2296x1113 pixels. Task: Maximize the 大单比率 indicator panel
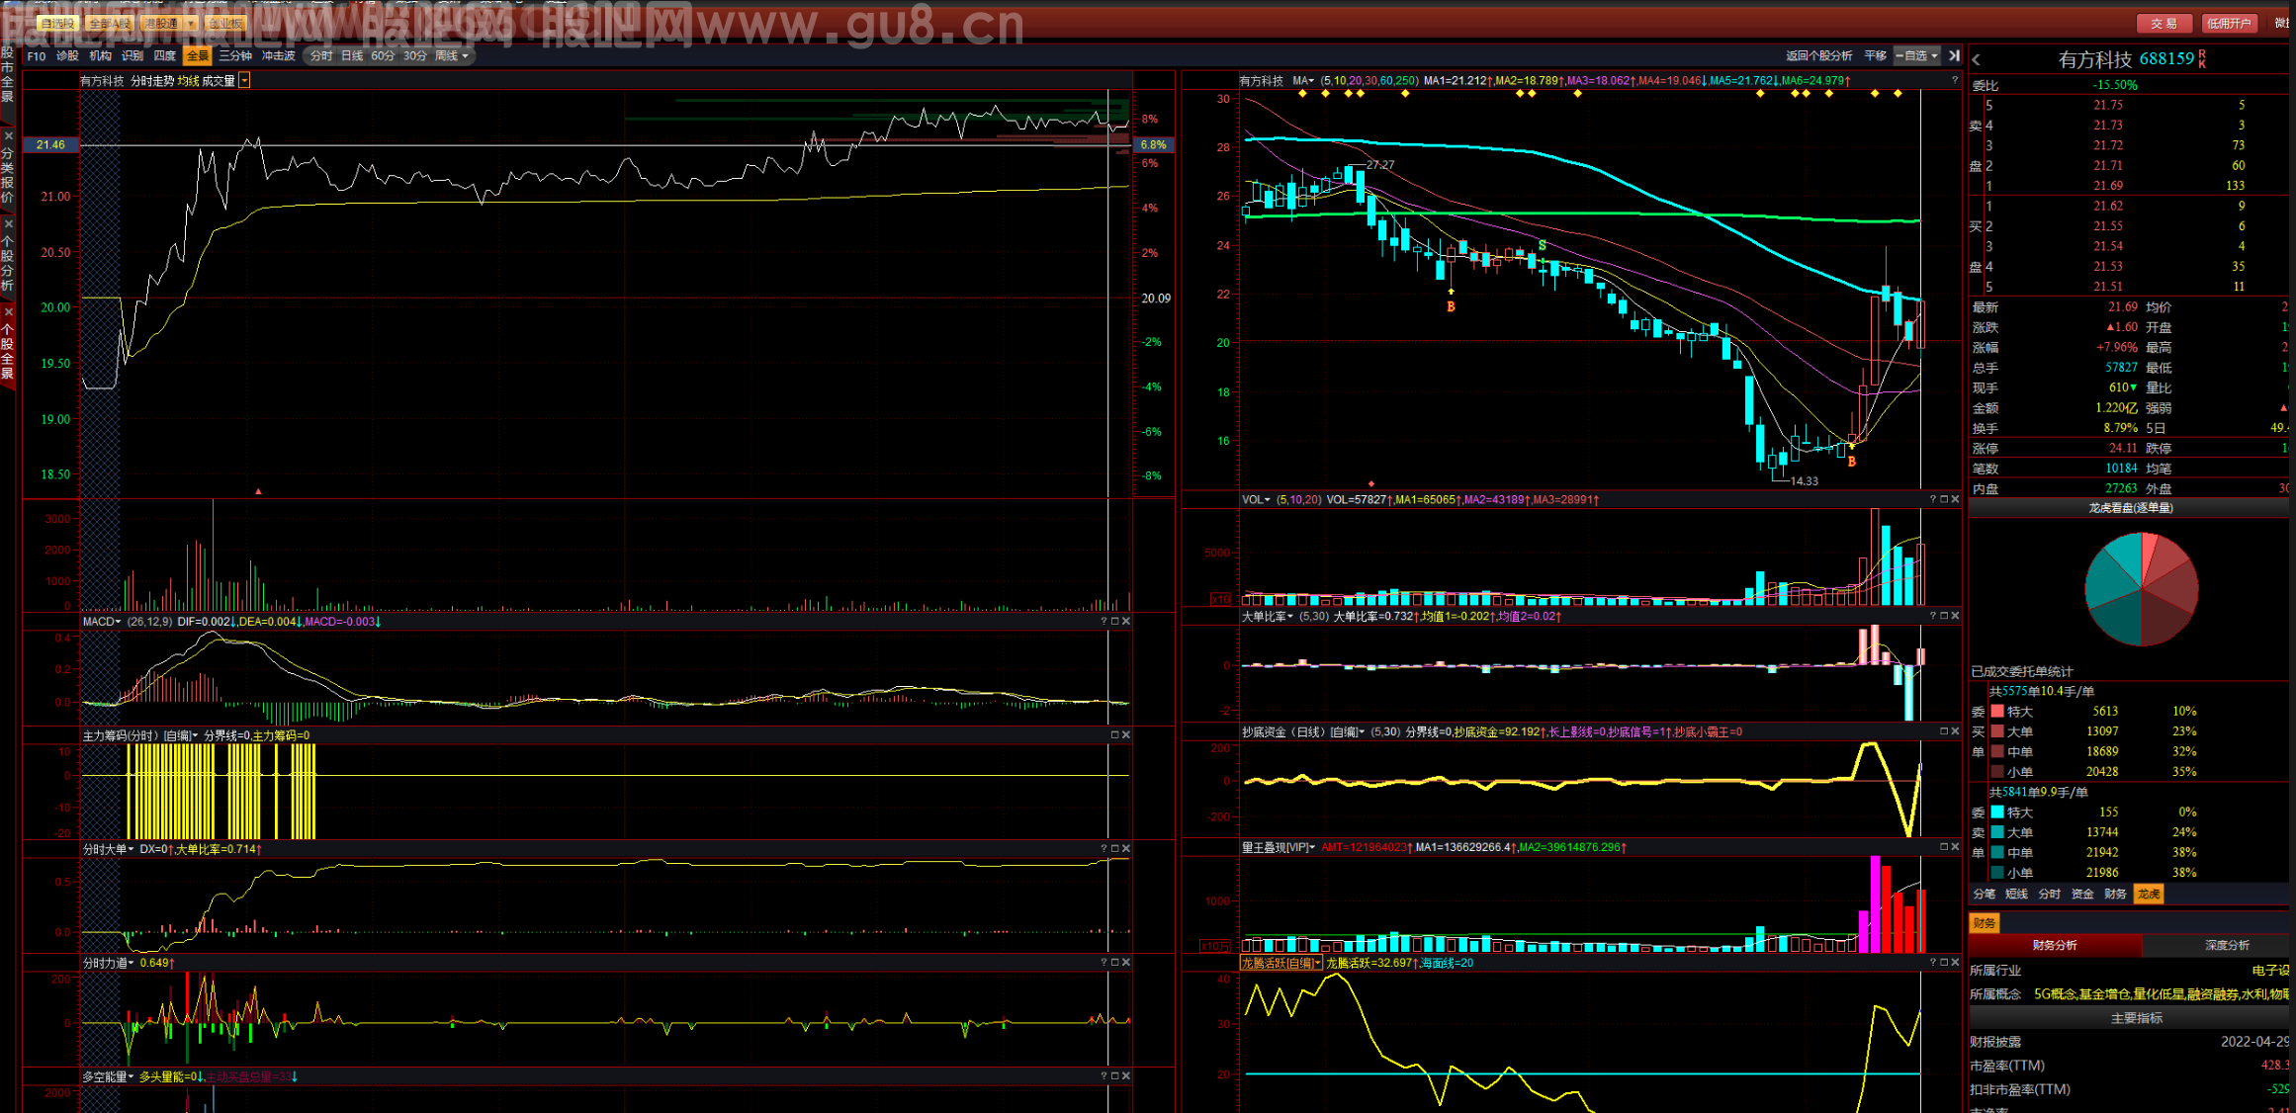(1944, 617)
